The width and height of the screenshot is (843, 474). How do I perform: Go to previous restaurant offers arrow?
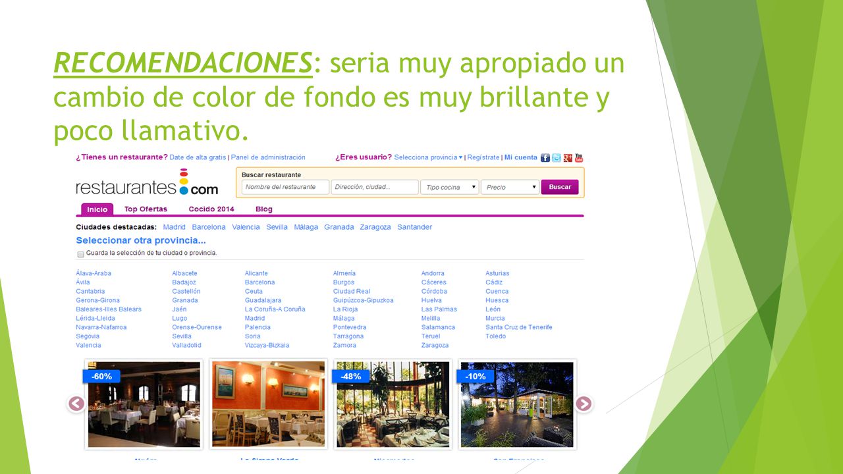[x=76, y=404]
